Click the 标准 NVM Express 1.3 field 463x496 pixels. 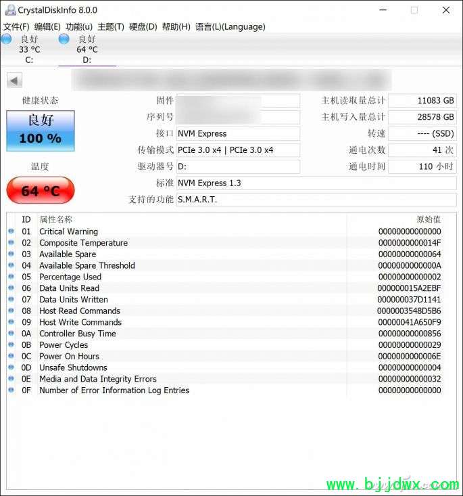[x=316, y=183]
